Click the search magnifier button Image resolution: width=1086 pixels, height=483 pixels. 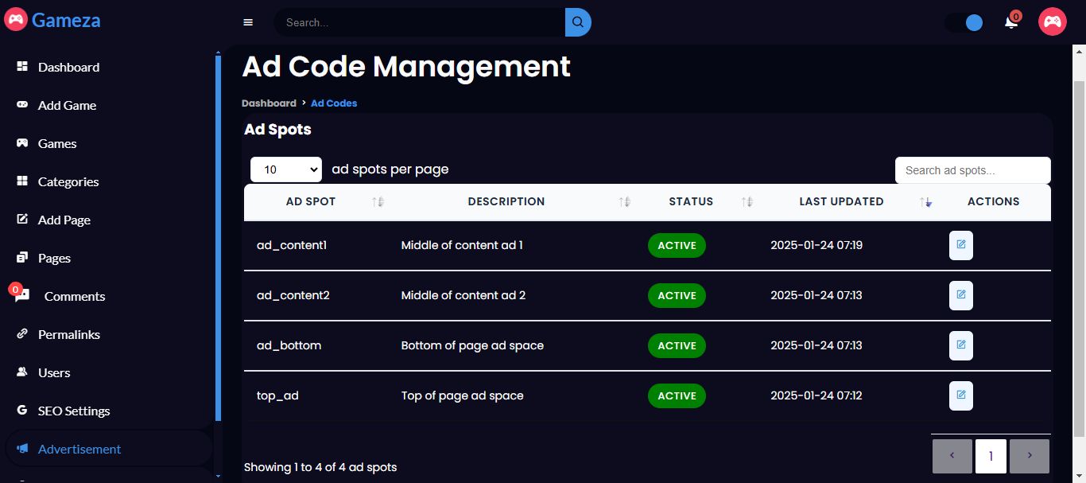pos(578,22)
